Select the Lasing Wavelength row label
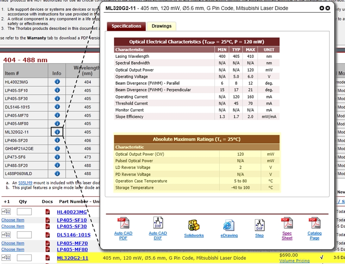The height and width of the screenshot is (264, 345). coord(132,57)
